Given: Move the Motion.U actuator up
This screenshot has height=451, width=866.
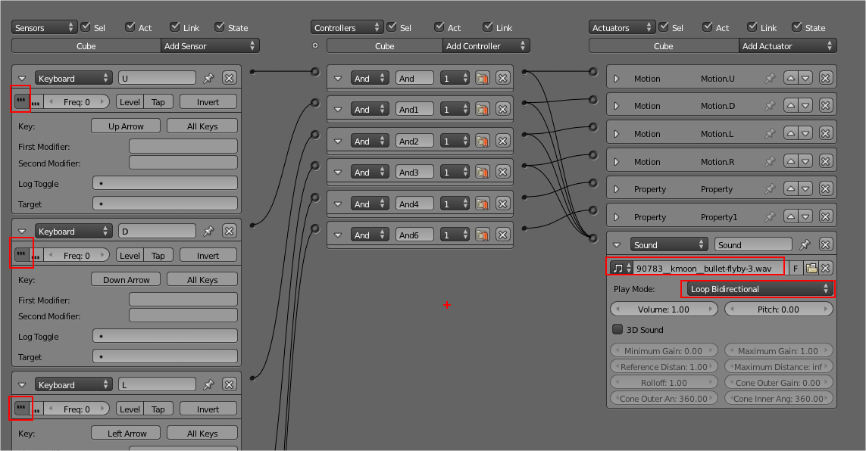Looking at the screenshot, I should point(791,78).
